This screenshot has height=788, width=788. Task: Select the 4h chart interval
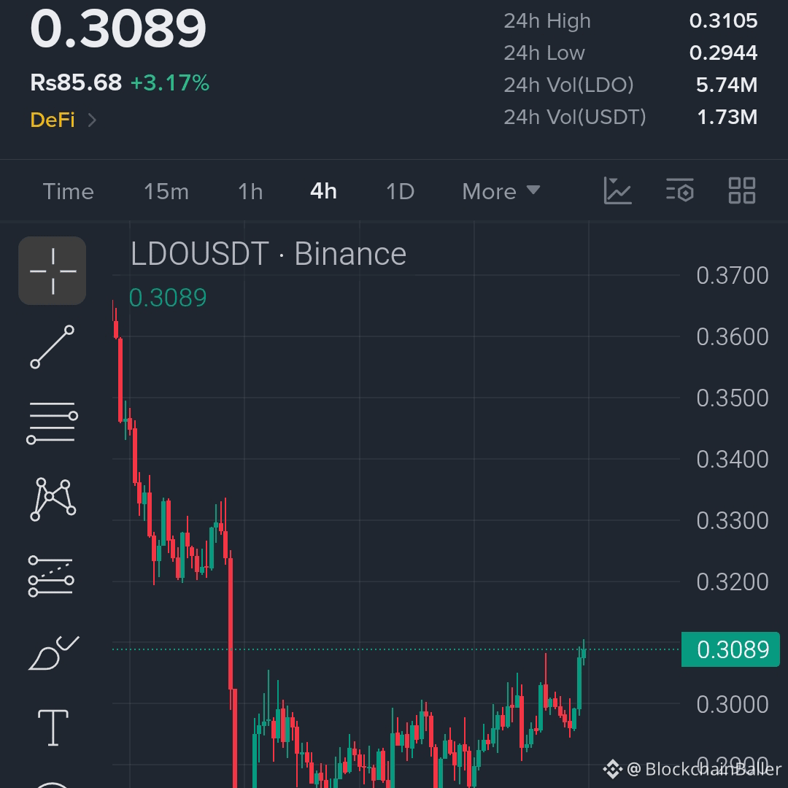click(324, 191)
